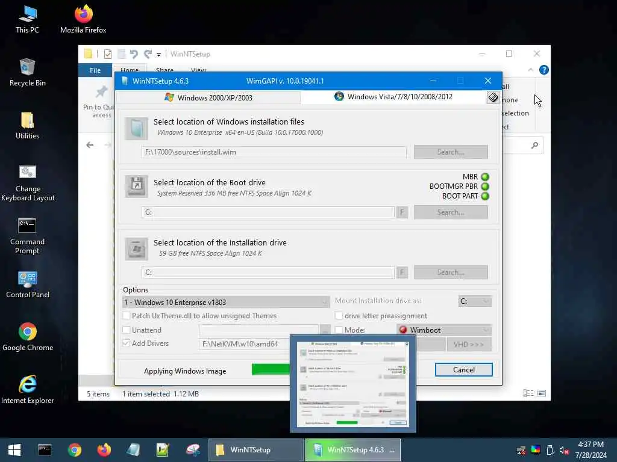Click the muted volume tray icon
This screenshot has width=617, height=462.
[564, 450]
